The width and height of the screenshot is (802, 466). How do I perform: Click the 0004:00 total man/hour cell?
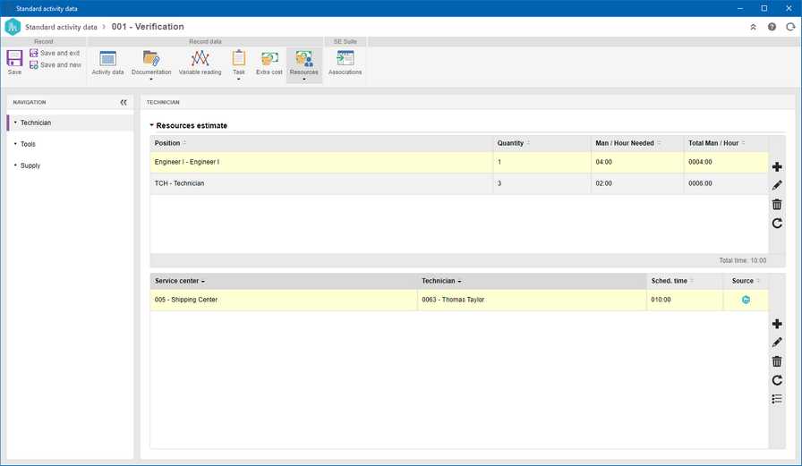coord(726,162)
